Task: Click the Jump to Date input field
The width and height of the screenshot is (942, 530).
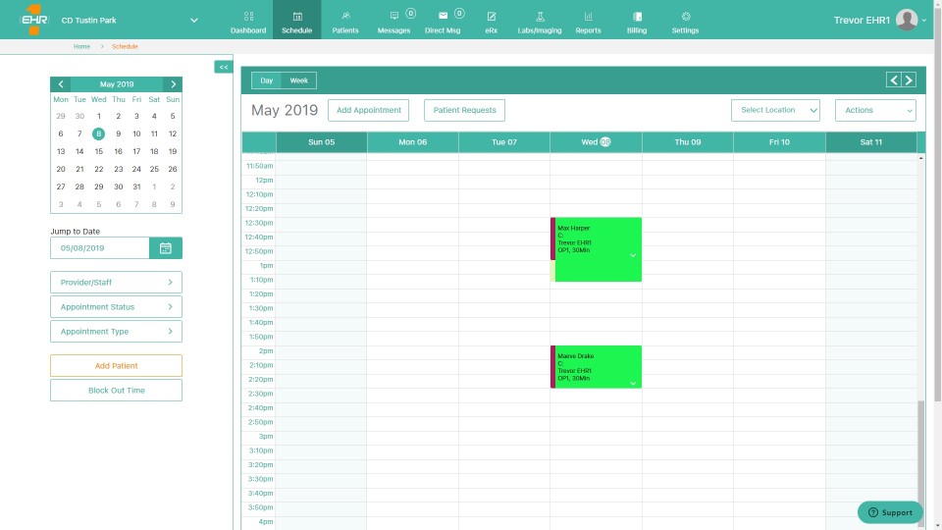Action: pos(100,248)
